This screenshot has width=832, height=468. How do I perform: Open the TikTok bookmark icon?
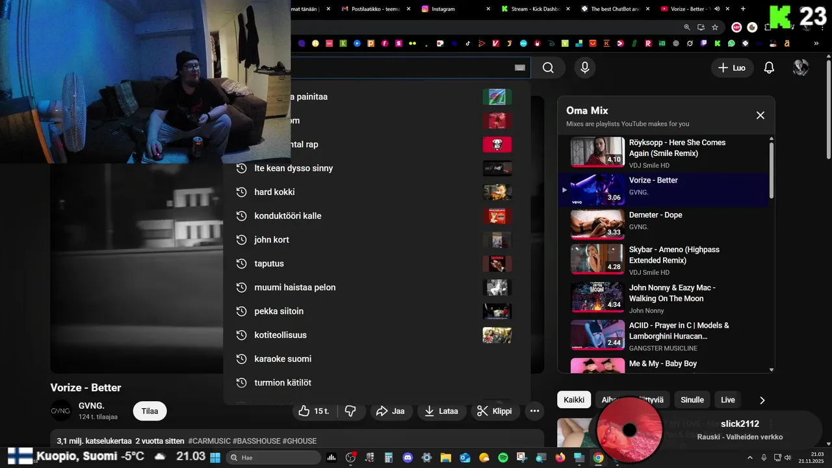click(x=467, y=44)
